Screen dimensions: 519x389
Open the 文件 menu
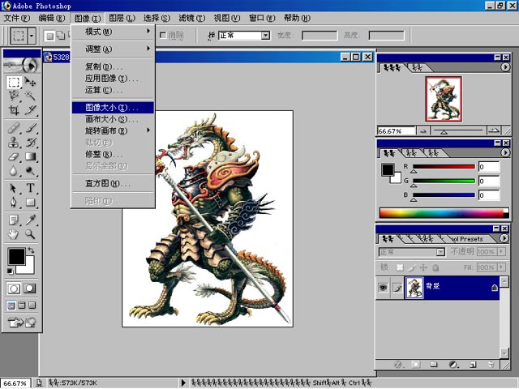pos(16,18)
